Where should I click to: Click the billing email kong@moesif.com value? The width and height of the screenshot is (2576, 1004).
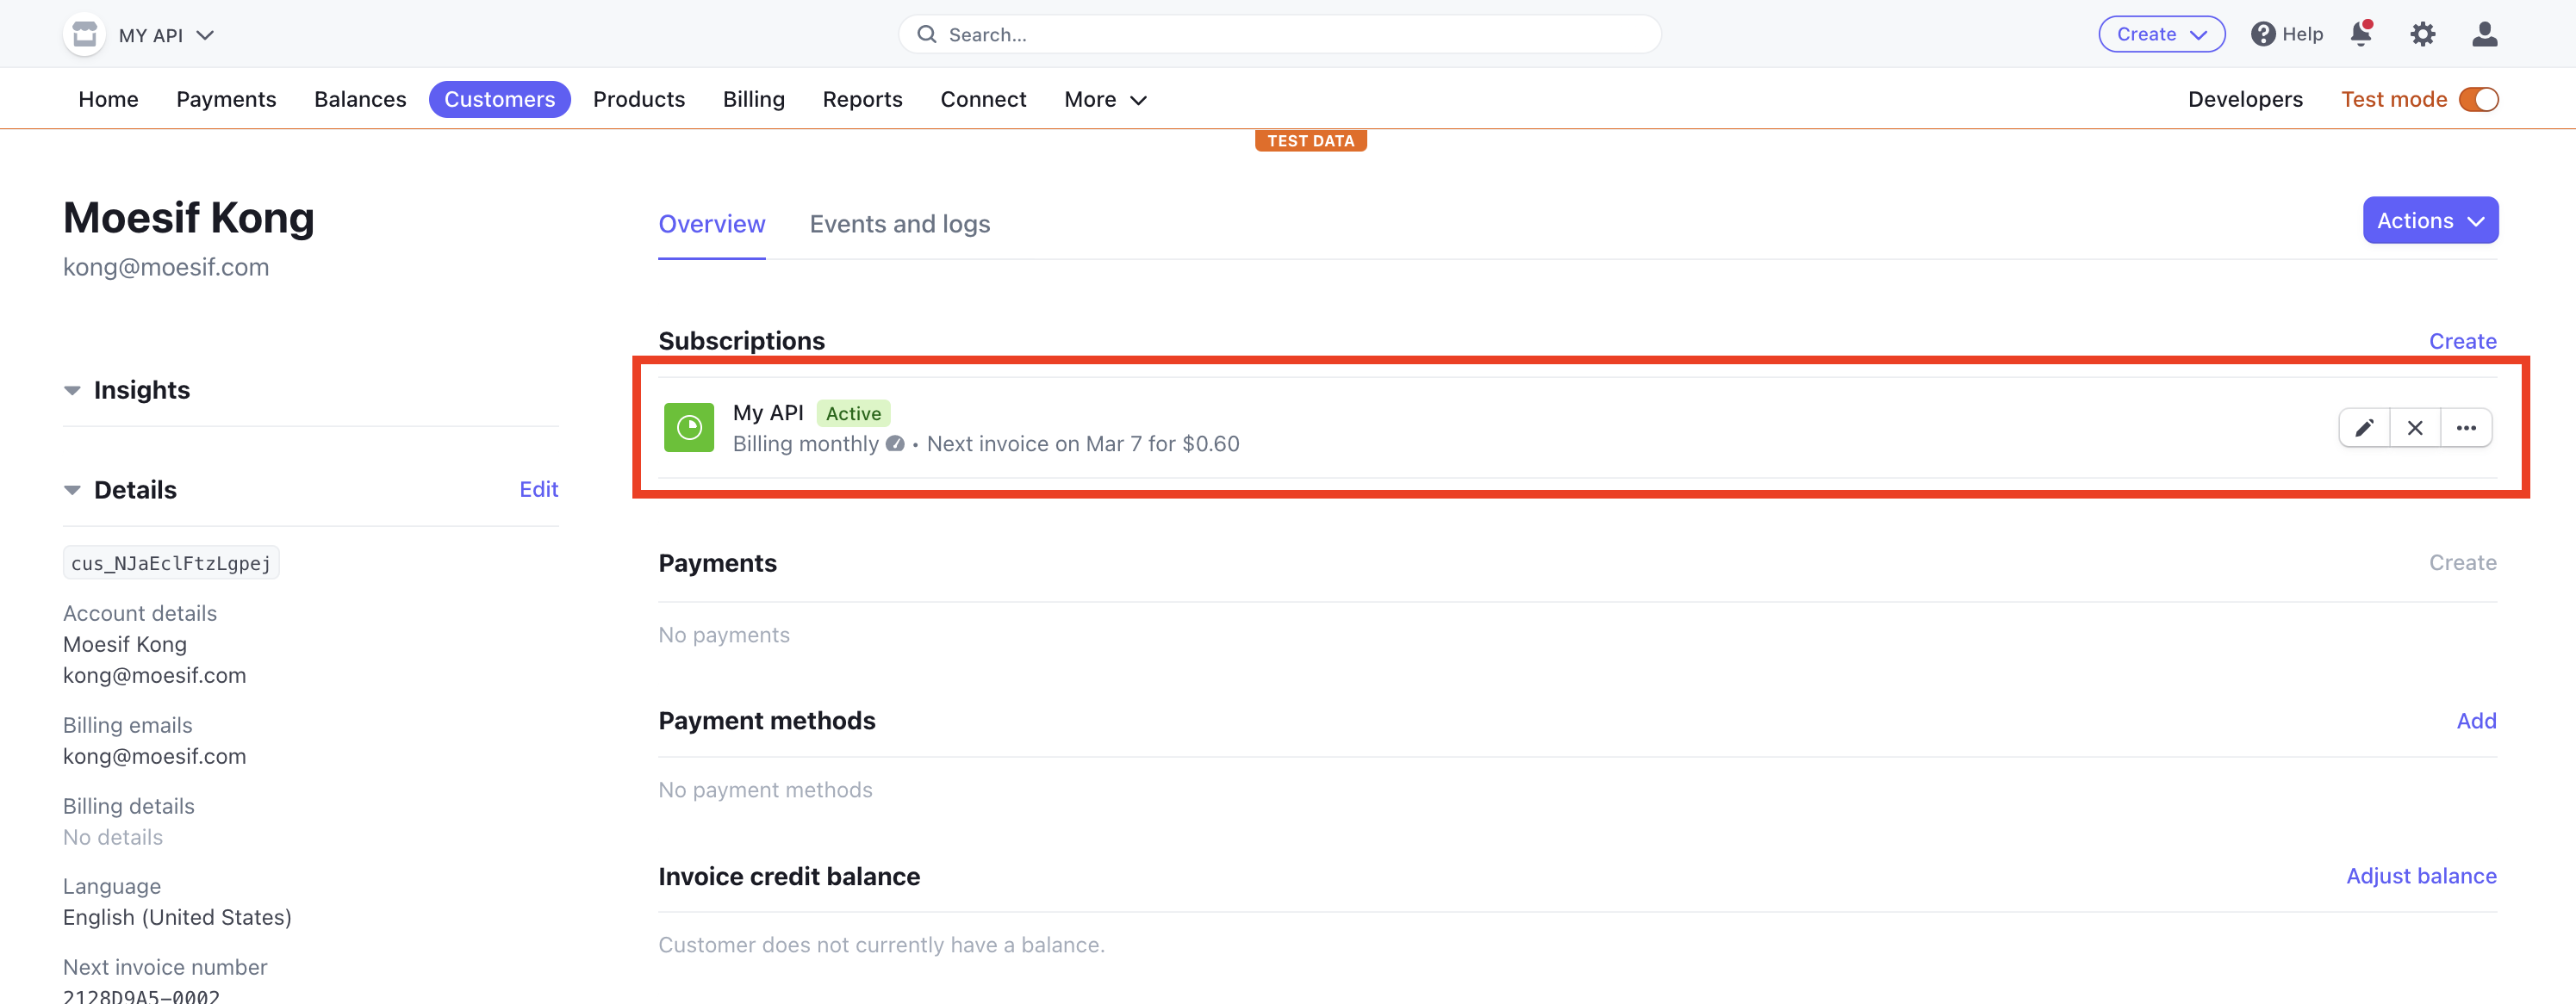click(x=154, y=756)
